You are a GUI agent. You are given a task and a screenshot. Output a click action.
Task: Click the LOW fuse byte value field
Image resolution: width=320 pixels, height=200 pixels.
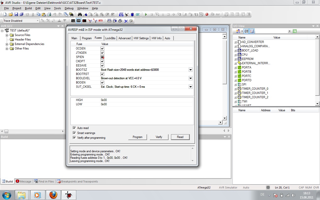(x=146, y=104)
